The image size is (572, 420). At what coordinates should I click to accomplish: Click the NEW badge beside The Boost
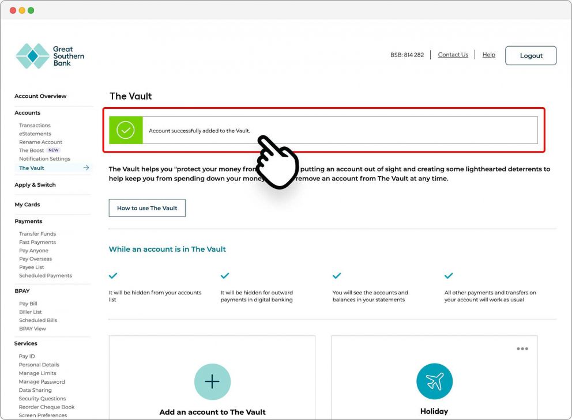click(53, 150)
